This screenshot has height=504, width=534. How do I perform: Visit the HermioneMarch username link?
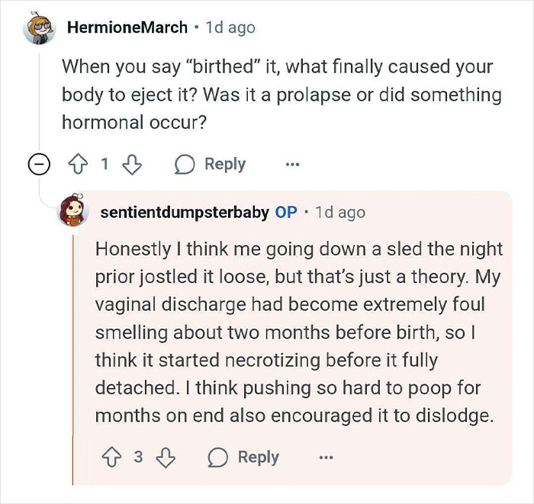coord(127,27)
